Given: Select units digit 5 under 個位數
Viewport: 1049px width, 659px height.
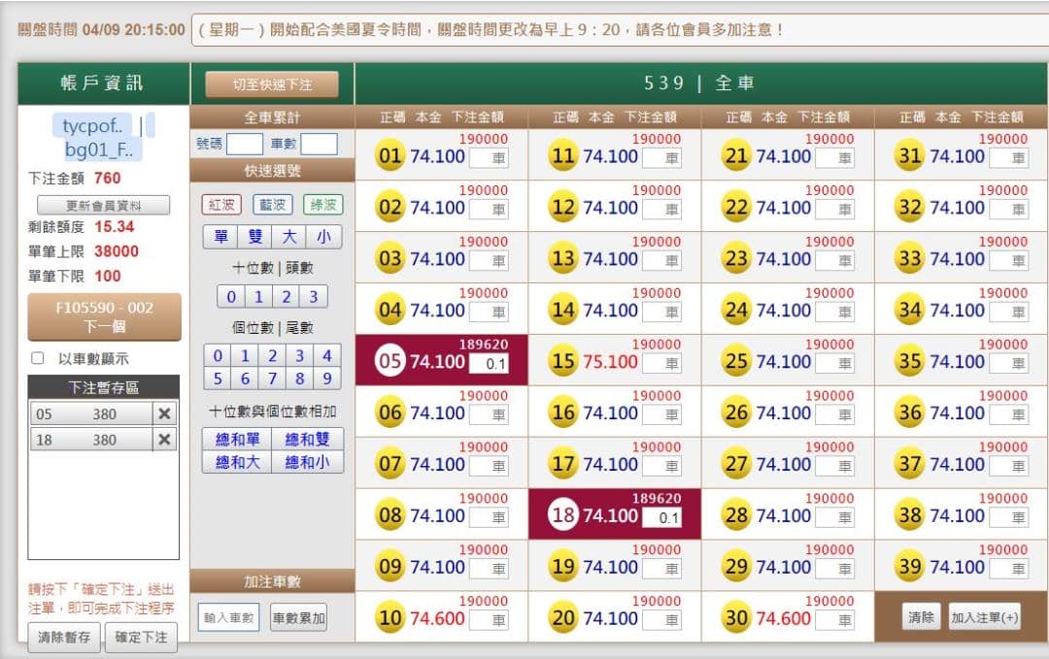Looking at the screenshot, I should [218, 379].
